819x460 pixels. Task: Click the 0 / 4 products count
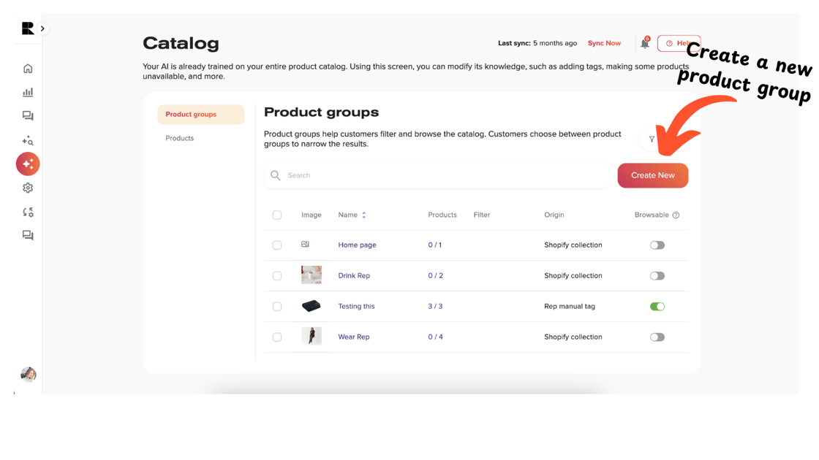click(436, 337)
